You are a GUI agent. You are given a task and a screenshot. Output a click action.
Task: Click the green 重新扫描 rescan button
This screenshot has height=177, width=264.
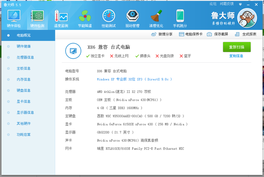pos(237,47)
